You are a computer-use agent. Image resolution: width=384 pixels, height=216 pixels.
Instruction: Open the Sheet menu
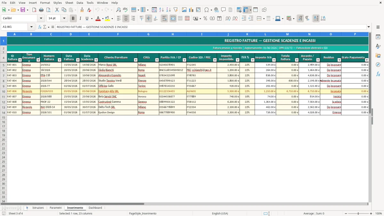click(69, 3)
